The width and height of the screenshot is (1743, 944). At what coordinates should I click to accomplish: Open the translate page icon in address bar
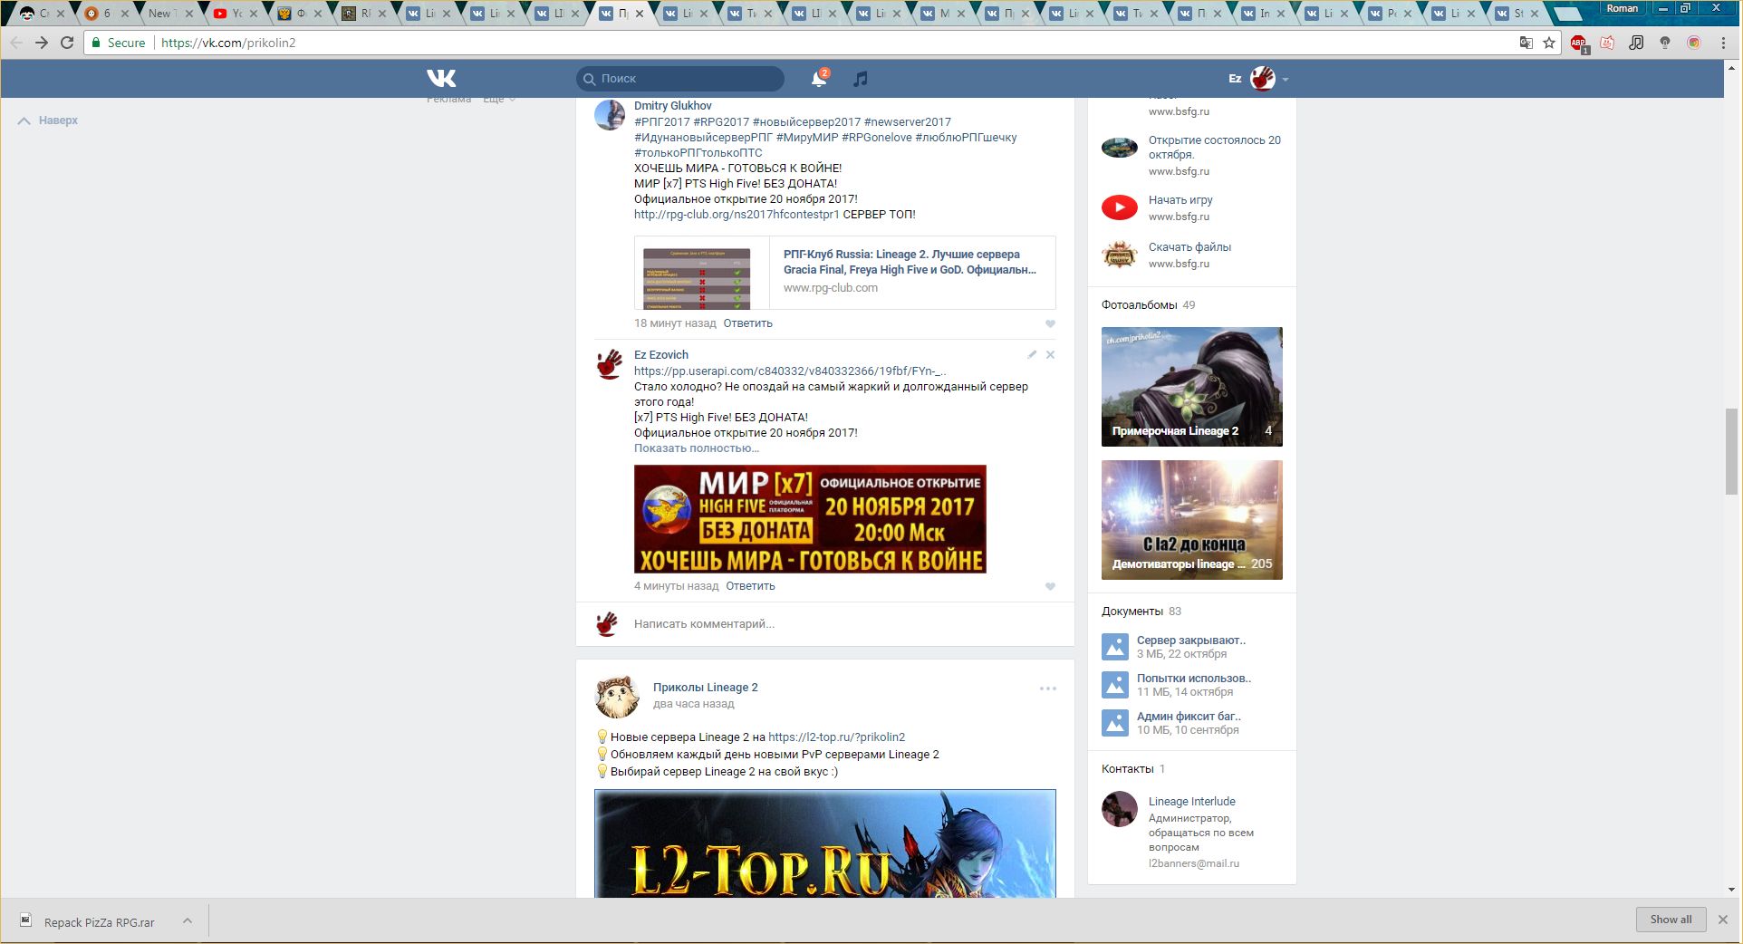1526,43
